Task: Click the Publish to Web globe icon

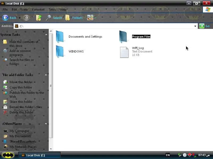Action: 5,93
